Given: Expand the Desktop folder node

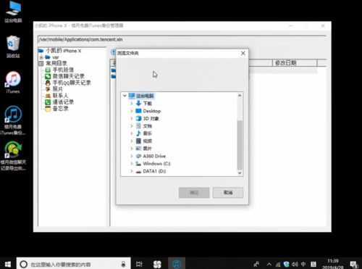Looking at the screenshot, I should click(132, 111).
